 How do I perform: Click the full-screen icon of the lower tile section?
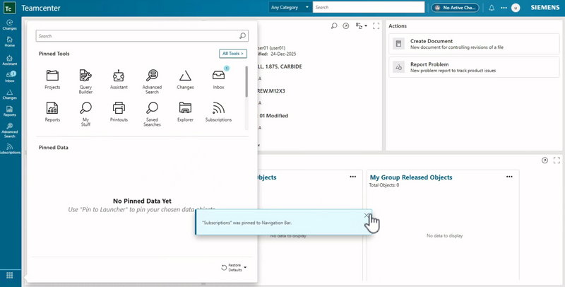coord(557,160)
